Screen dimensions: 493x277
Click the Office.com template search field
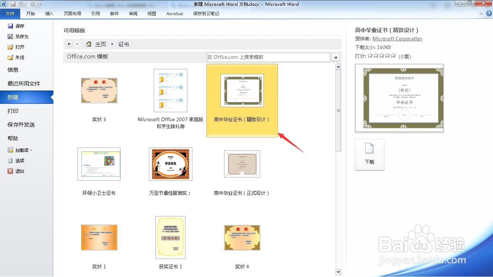point(268,57)
